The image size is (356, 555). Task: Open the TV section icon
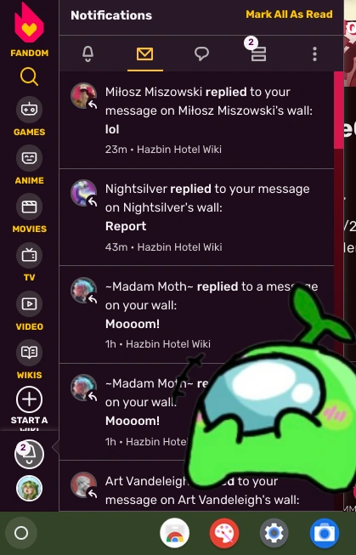pos(29,255)
